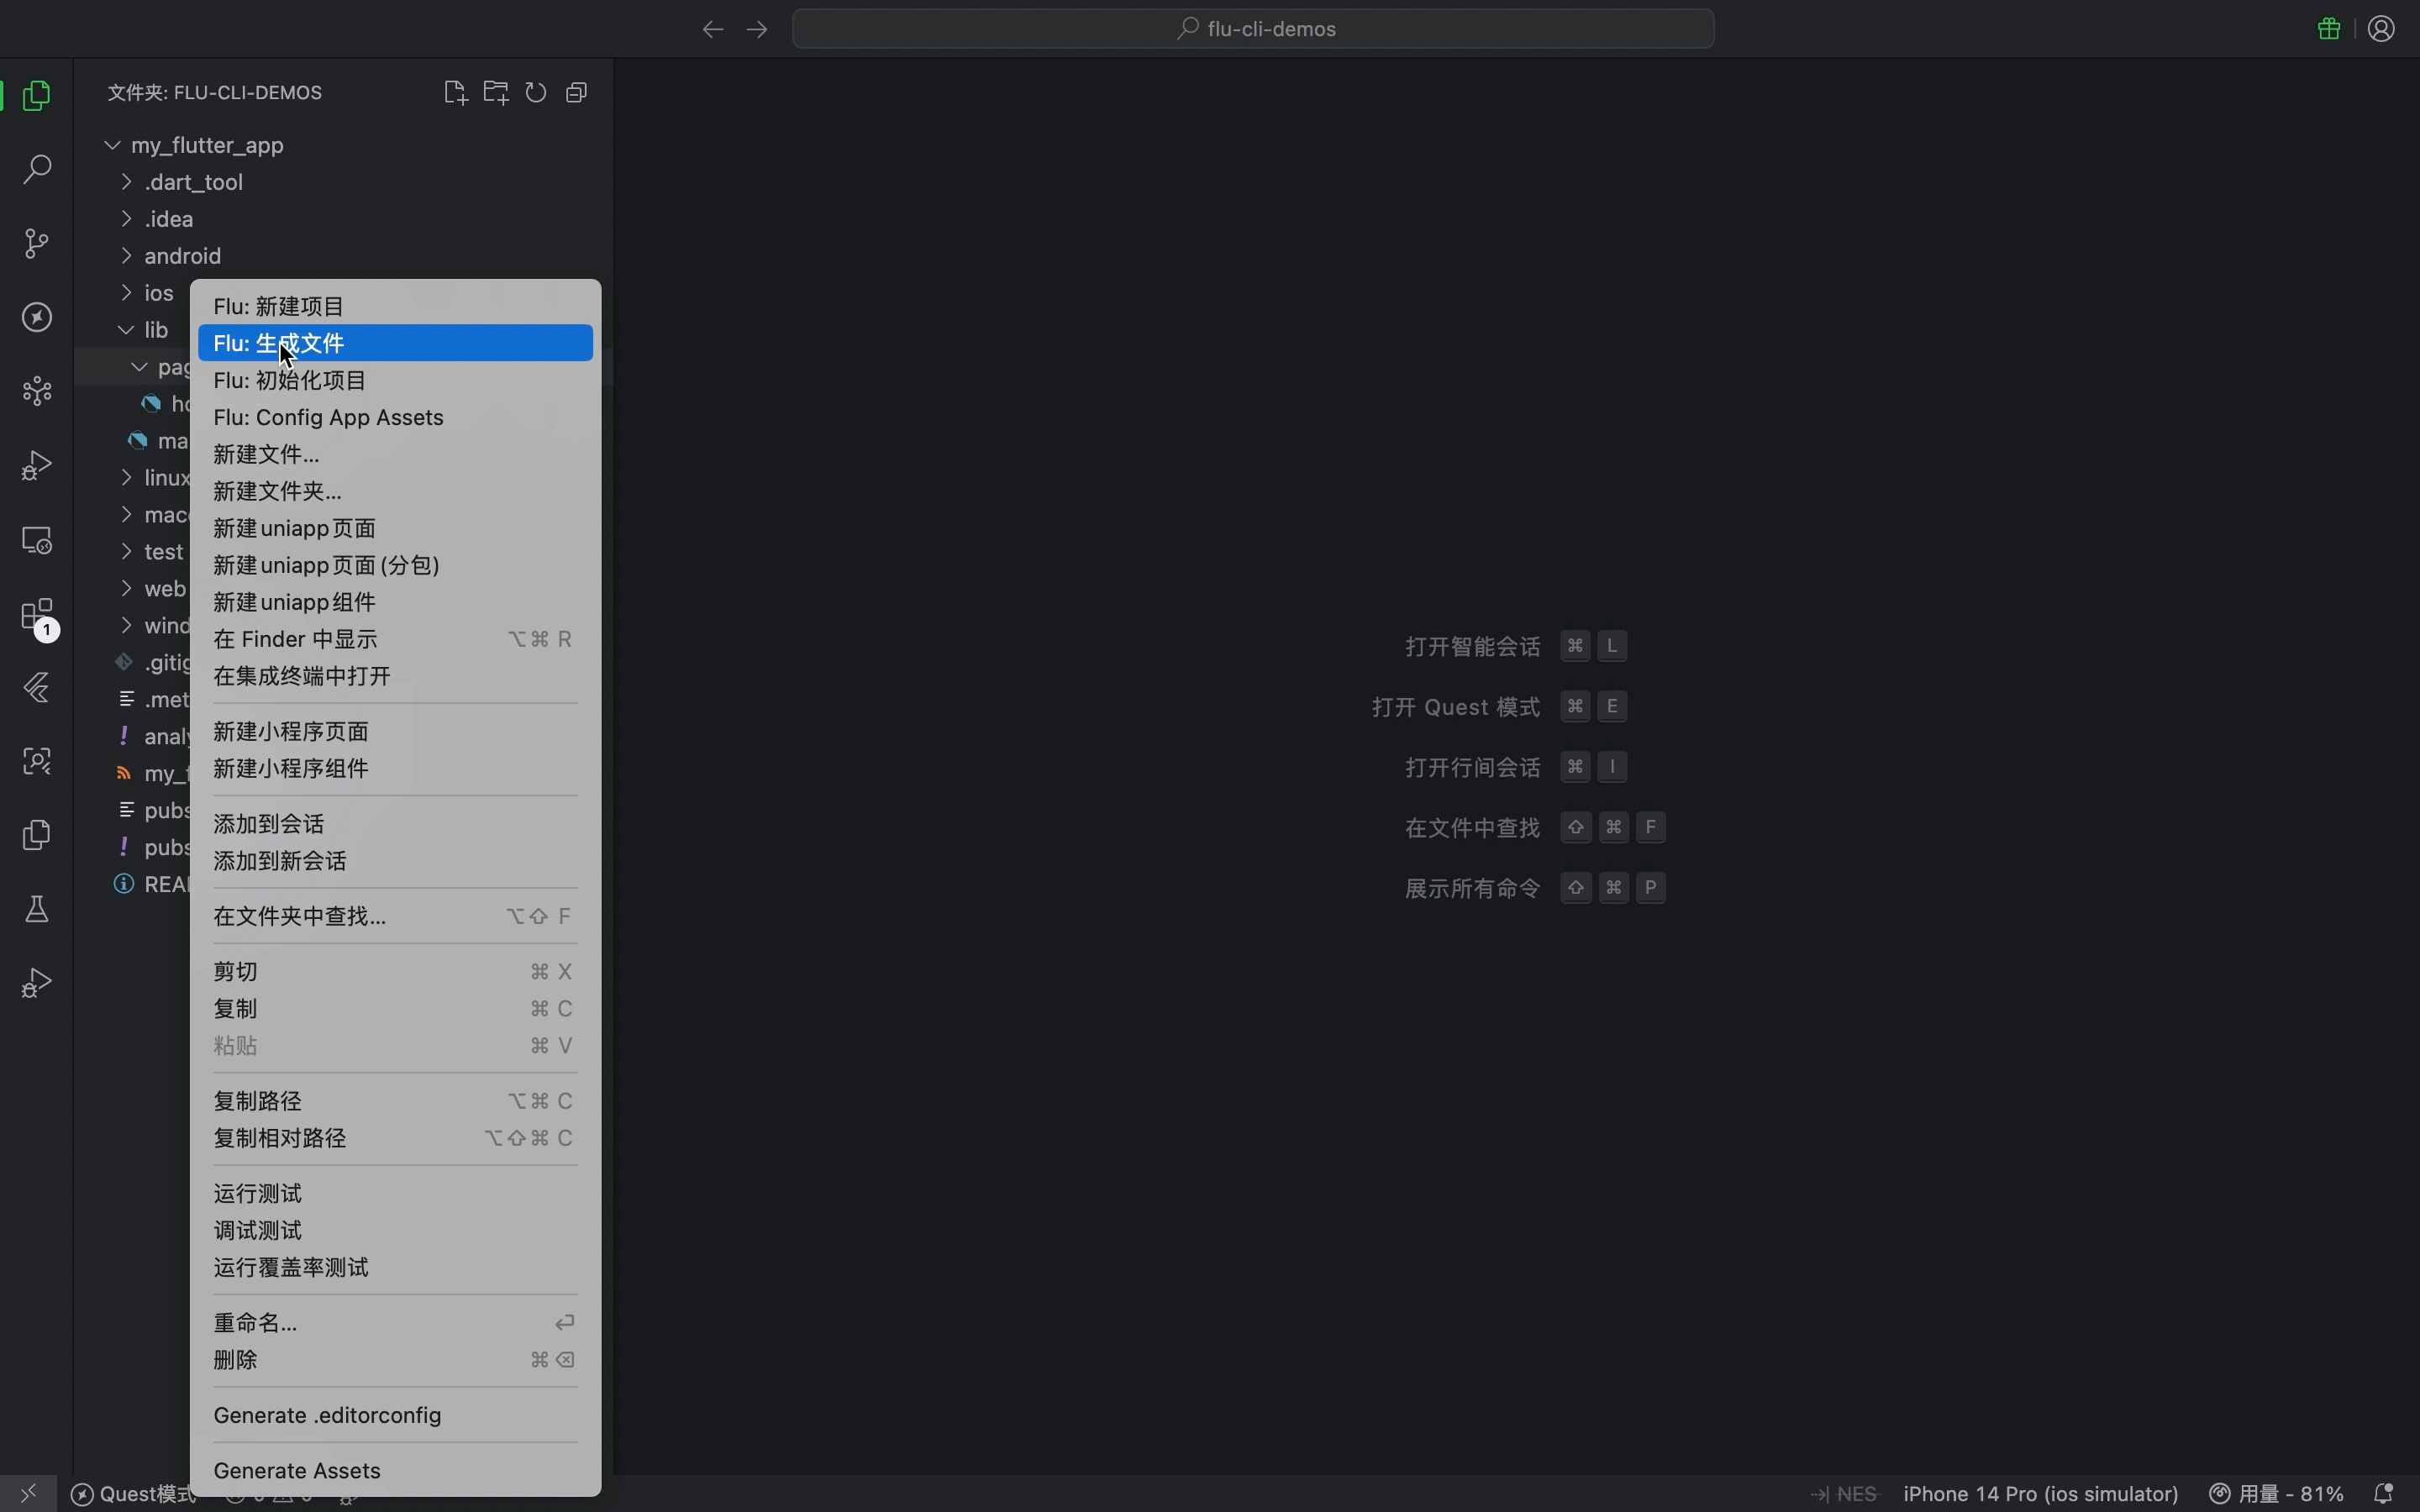Screen dimensions: 2420x1512
Task: Click the Refresh Explorer icon
Action: point(538,92)
